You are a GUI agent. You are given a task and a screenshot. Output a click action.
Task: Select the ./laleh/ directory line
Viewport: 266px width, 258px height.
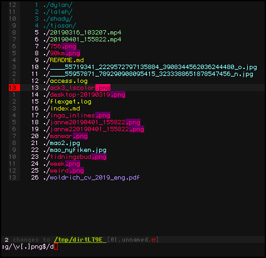coord(58,12)
